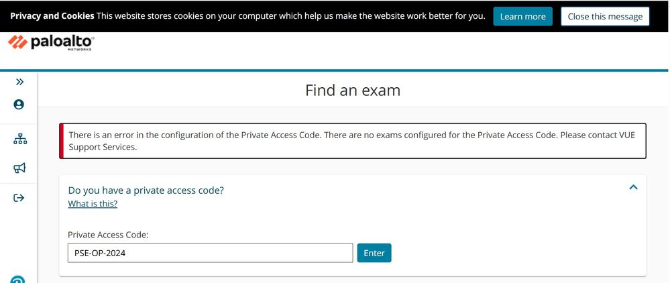Viewport: 670px width, 283px height.
Task: Click the "Find an exam" page heading
Action: (353, 90)
